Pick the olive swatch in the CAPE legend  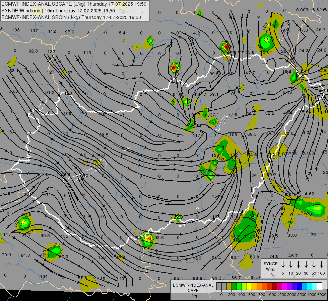point(229,286)
